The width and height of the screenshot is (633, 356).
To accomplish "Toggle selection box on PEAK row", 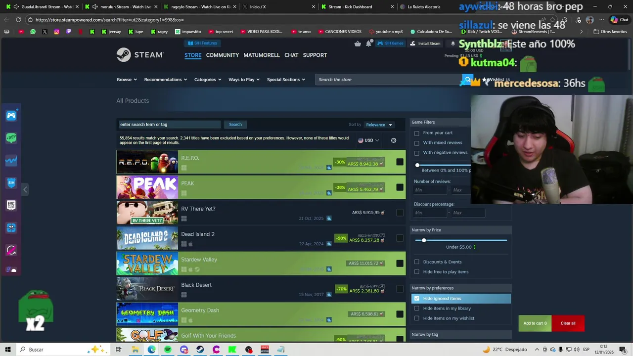I will coord(400,187).
